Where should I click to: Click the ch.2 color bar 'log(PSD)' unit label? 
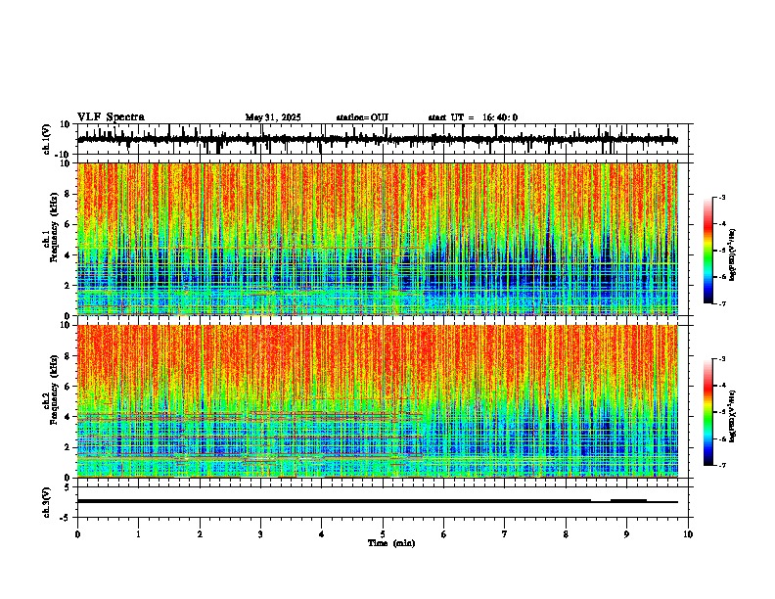pyautogui.click(x=733, y=416)
